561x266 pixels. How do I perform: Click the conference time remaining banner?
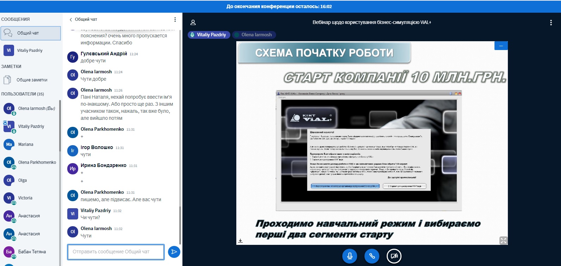tap(279, 6)
